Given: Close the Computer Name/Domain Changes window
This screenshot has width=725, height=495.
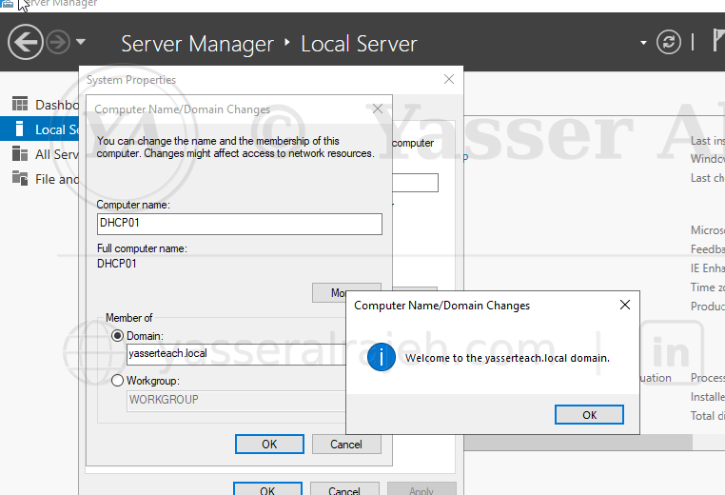Looking at the screenshot, I should point(378,109).
